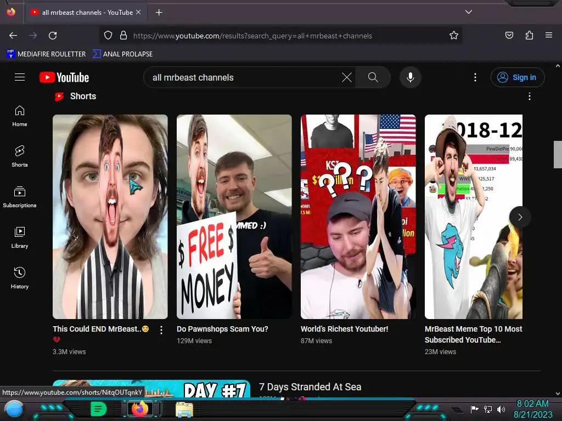Select the 'all mrbeast channels - YouTube' tab

click(85, 13)
